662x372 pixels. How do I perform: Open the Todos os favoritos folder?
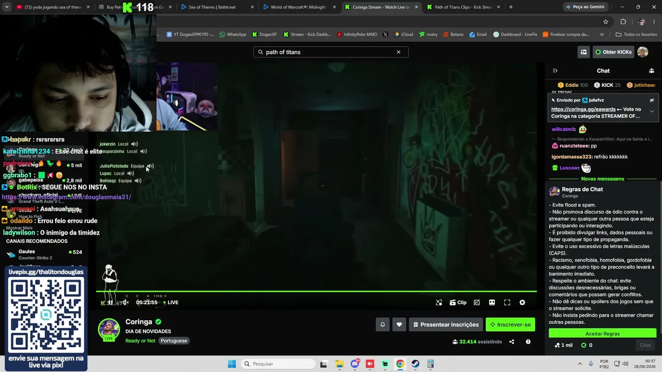636,35
